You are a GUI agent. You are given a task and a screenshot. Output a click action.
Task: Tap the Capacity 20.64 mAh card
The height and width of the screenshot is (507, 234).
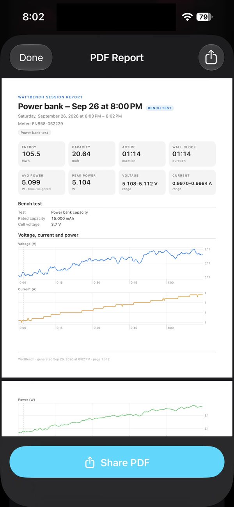[92, 154]
